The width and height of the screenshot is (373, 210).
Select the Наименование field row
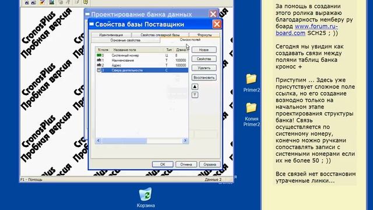coord(142,60)
